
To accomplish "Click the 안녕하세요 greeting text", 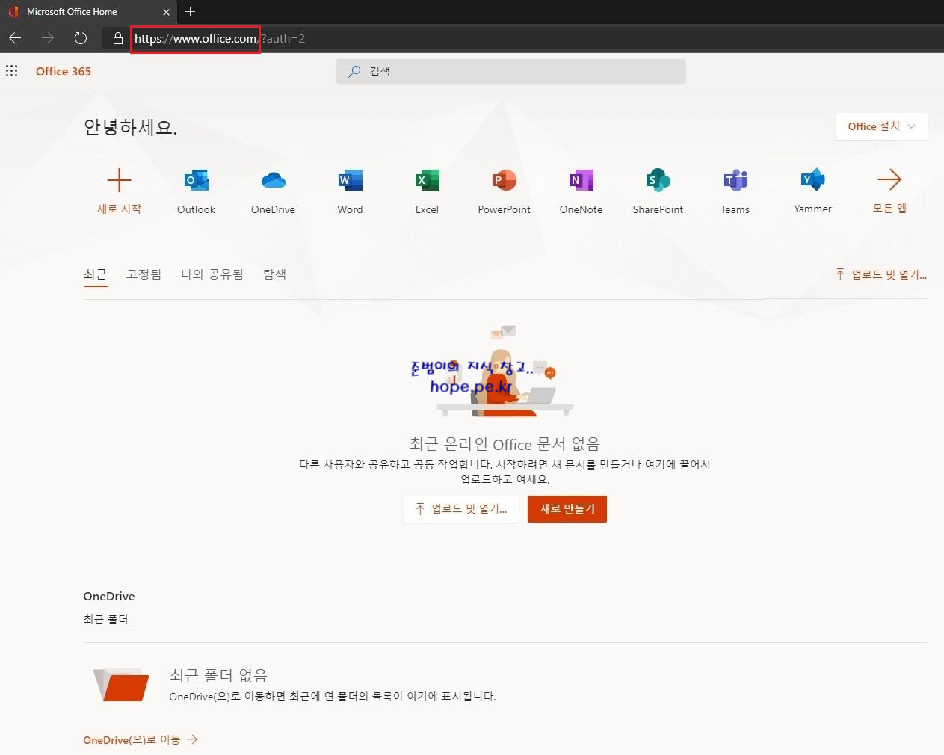I will [x=130, y=127].
